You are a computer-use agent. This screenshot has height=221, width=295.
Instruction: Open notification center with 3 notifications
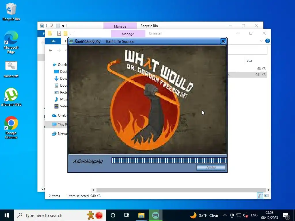tap(286, 216)
